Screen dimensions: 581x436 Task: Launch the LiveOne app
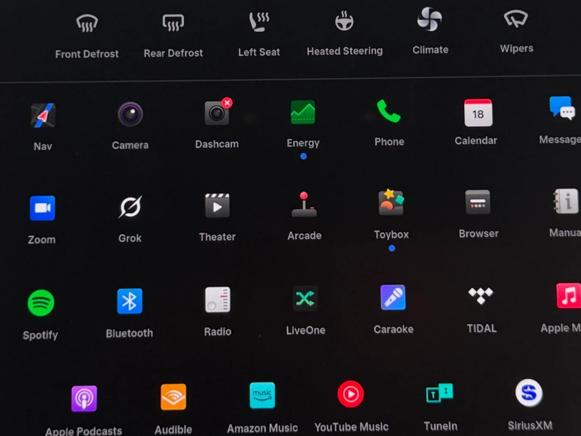point(305,298)
